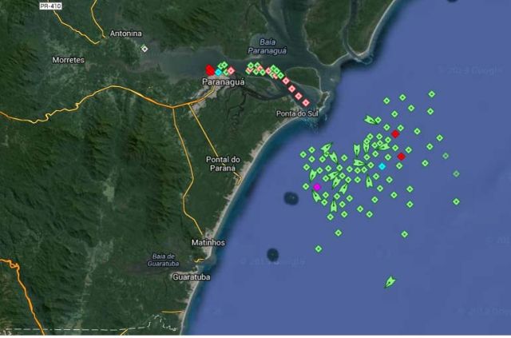Click the cyan vessel diamond out at sea
This screenshot has height=338, width=511.
(382, 167)
